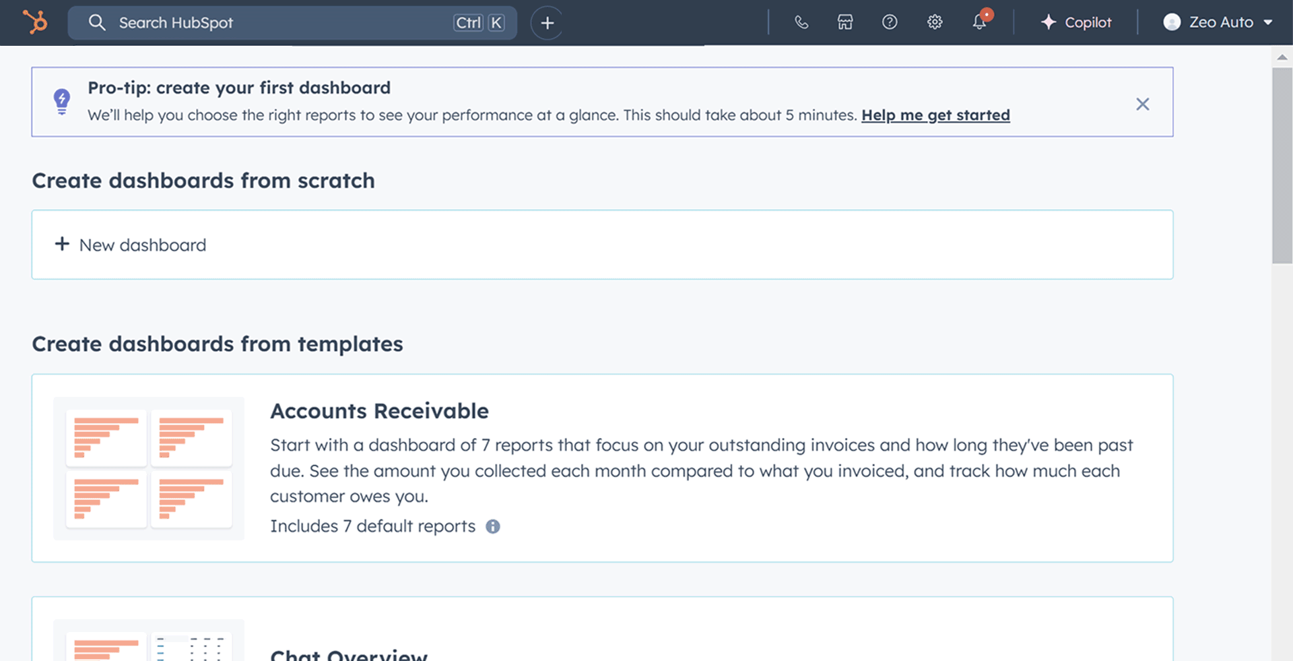Expand the Zeo Auto account menu
The height and width of the screenshot is (661, 1293).
(x=1268, y=22)
